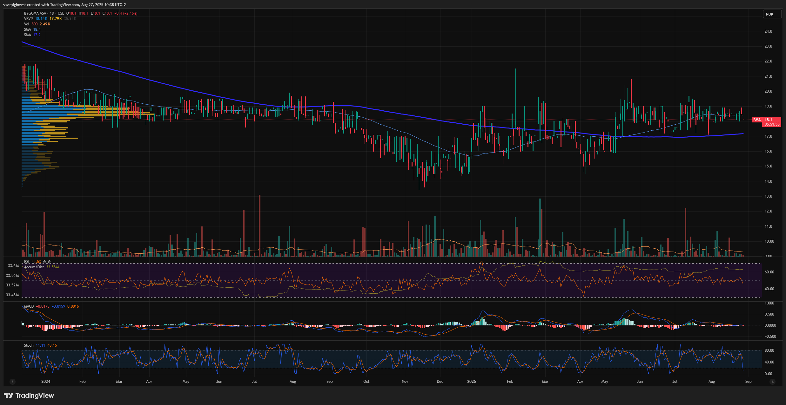
Task: Click the Dec time axis label
Action: [440, 382]
